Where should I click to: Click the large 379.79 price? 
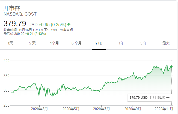pos(15,24)
